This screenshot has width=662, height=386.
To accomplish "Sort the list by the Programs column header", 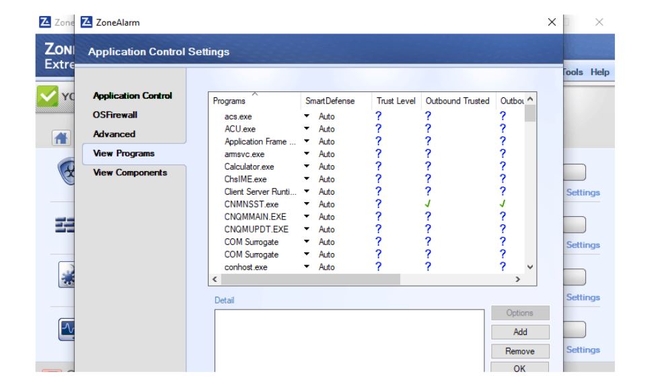I will [254, 101].
